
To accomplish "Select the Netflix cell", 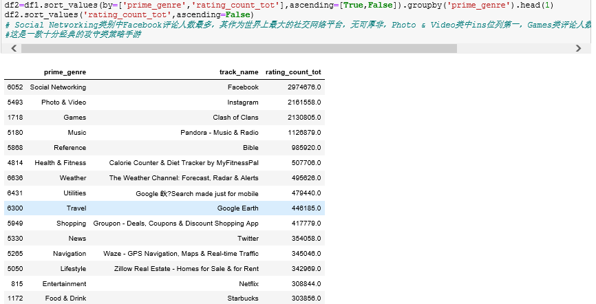I will [x=248, y=284].
